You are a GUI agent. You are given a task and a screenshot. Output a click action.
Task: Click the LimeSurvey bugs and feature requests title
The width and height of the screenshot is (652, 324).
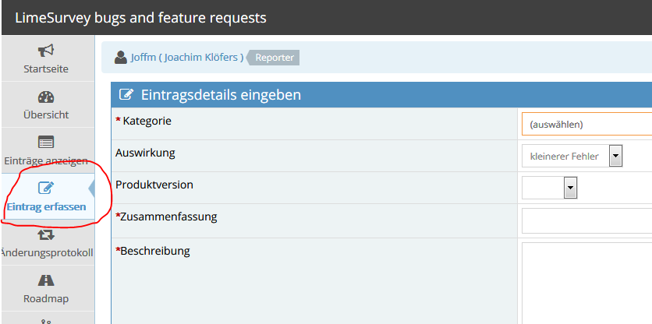pyautogui.click(x=140, y=17)
